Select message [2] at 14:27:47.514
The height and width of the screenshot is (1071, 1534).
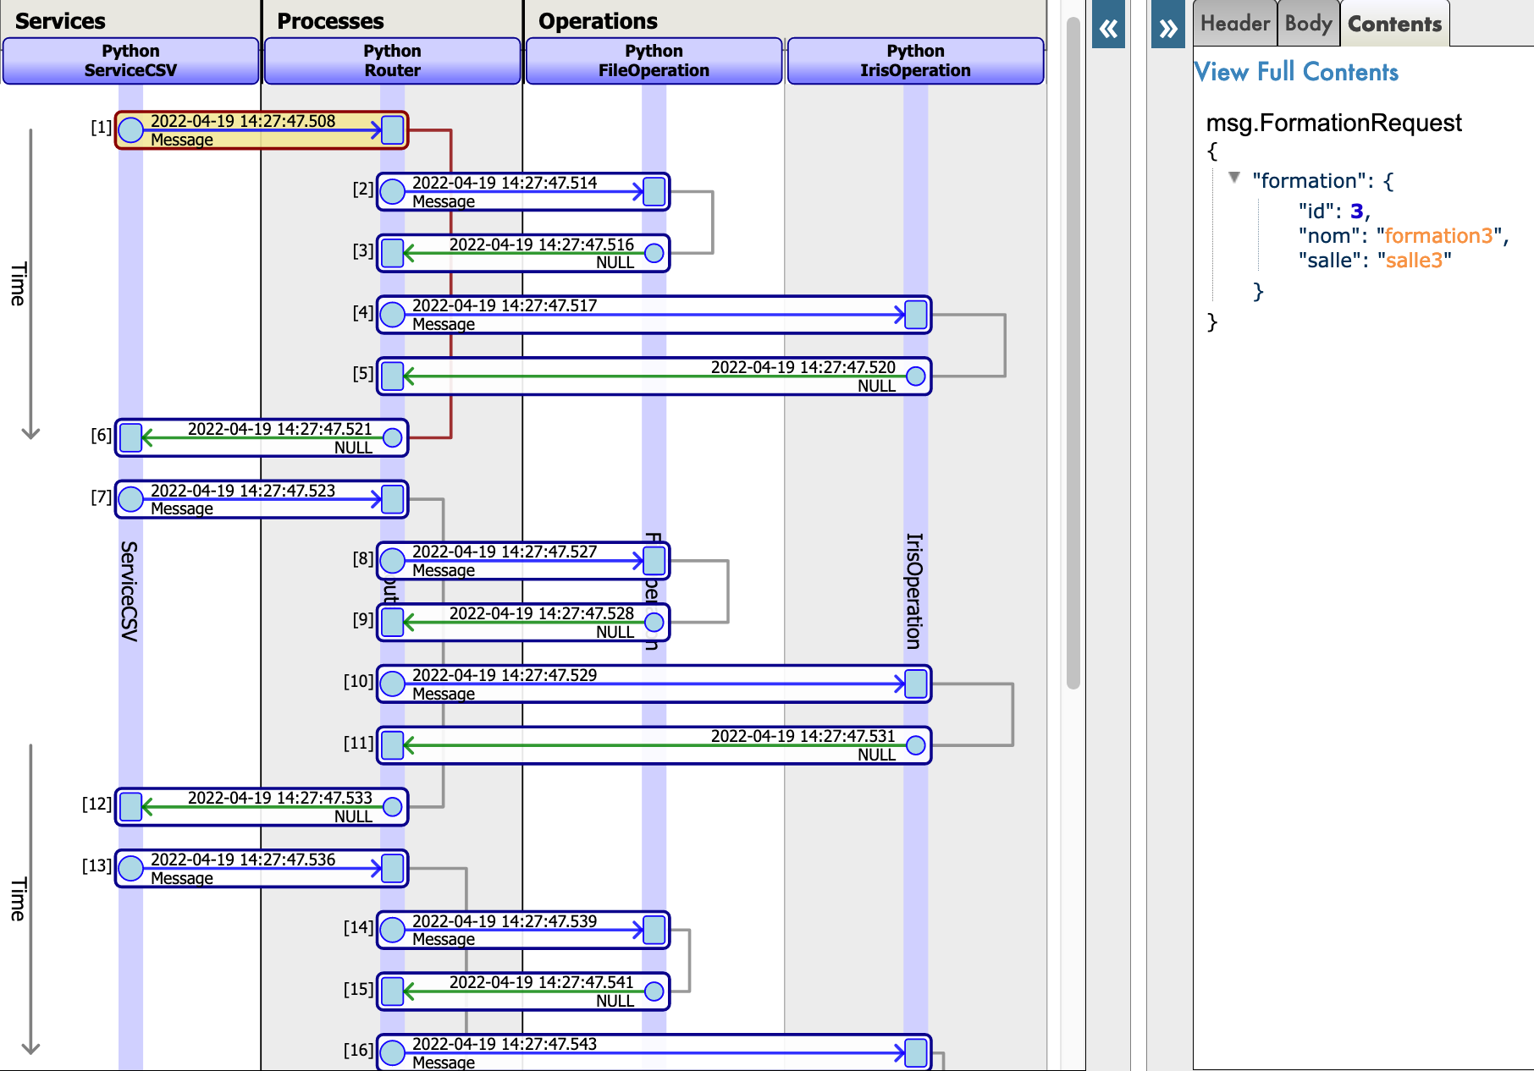pyautogui.click(x=523, y=192)
